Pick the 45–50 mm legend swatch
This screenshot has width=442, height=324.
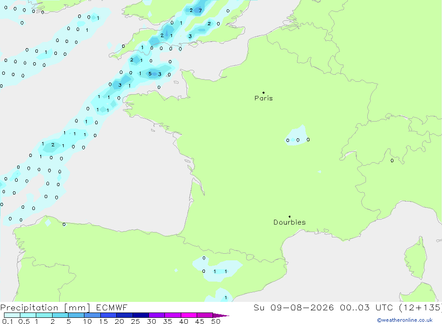tap(205, 315)
